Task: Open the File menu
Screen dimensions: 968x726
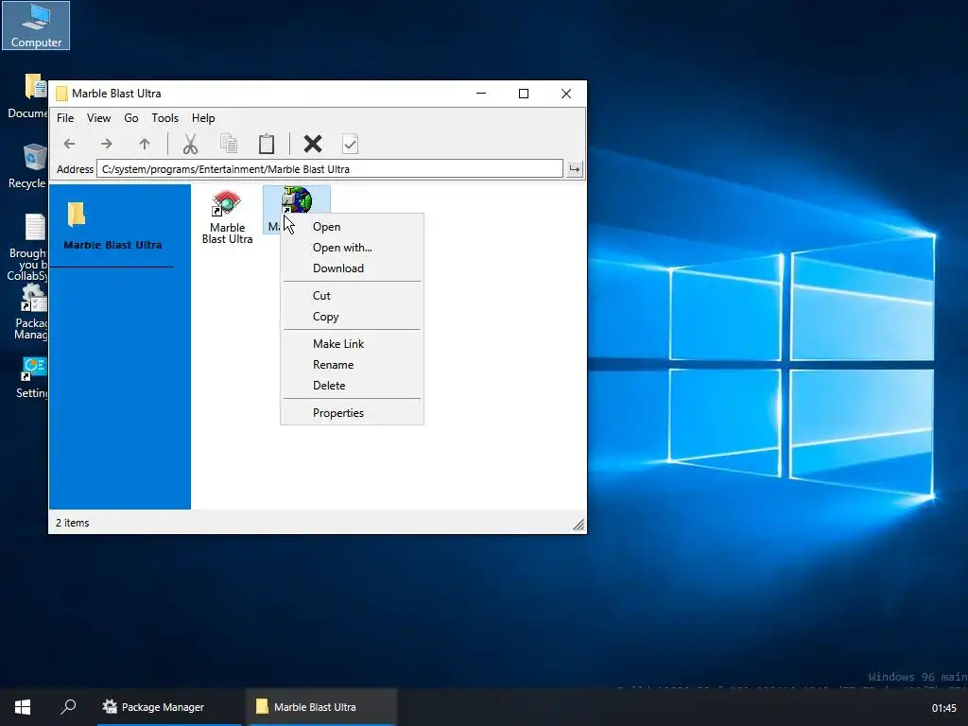Action: 65,118
